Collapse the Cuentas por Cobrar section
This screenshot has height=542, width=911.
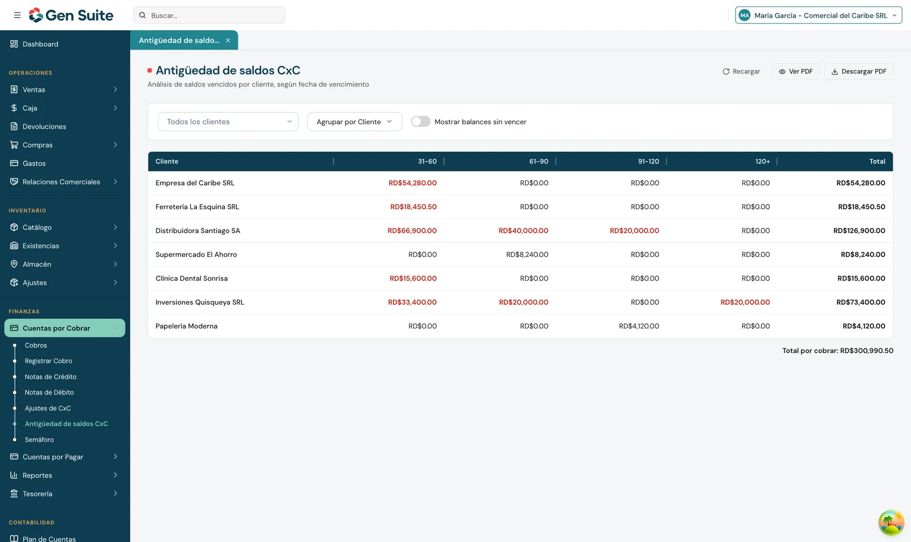pos(65,328)
